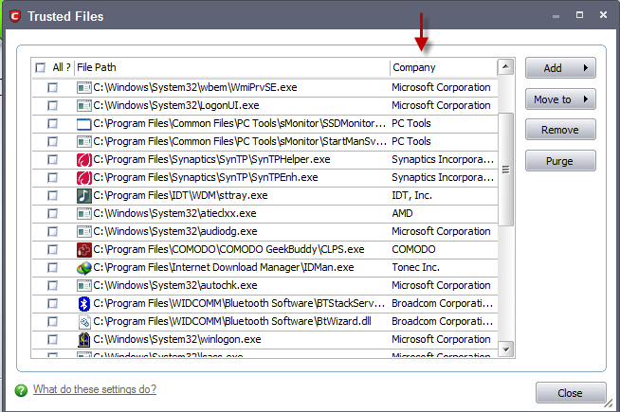Click the sttray.exe music note icon
Viewport: 620px width, 412px height.
[83, 195]
